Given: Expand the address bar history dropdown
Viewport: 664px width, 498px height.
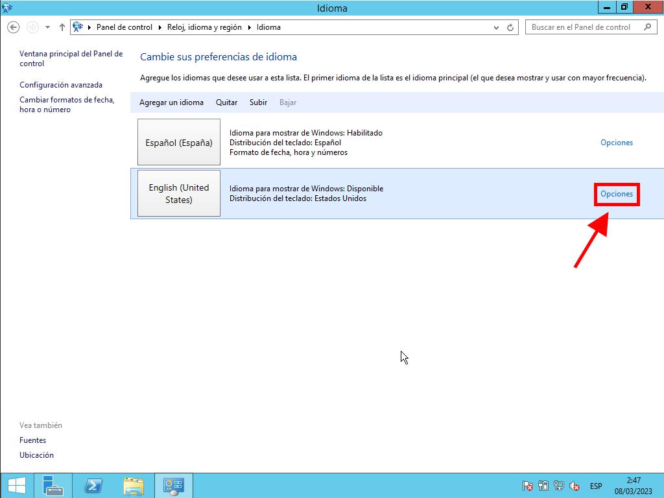Looking at the screenshot, I should (x=496, y=27).
